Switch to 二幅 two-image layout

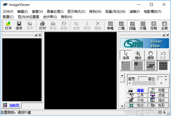[x=121, y=26]
